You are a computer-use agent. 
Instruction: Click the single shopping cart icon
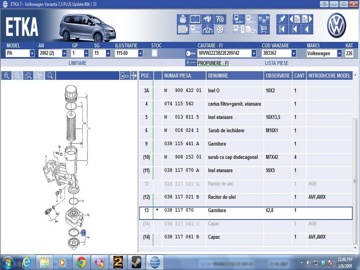coord(264,30)
